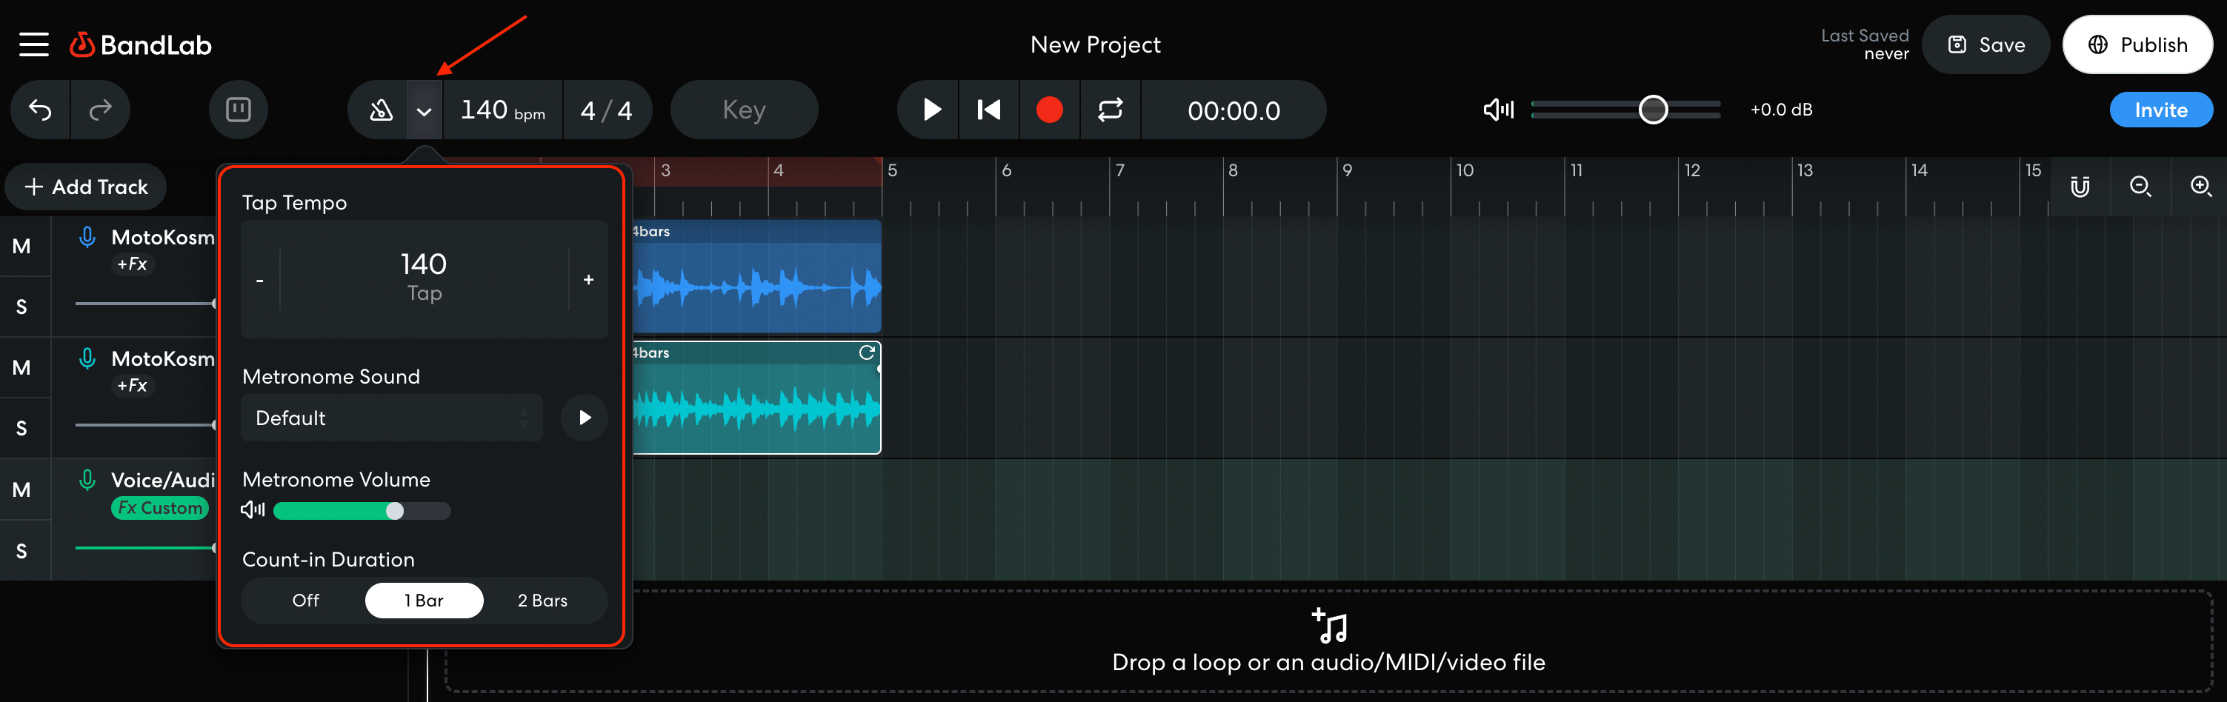Click the master volume speaker icon

pos(1497,110)
